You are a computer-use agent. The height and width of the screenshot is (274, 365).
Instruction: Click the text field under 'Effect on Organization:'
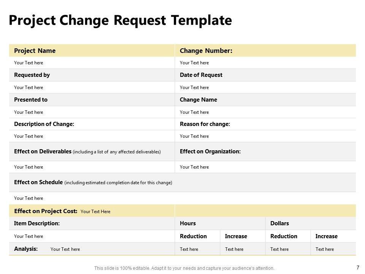point(194,167)
